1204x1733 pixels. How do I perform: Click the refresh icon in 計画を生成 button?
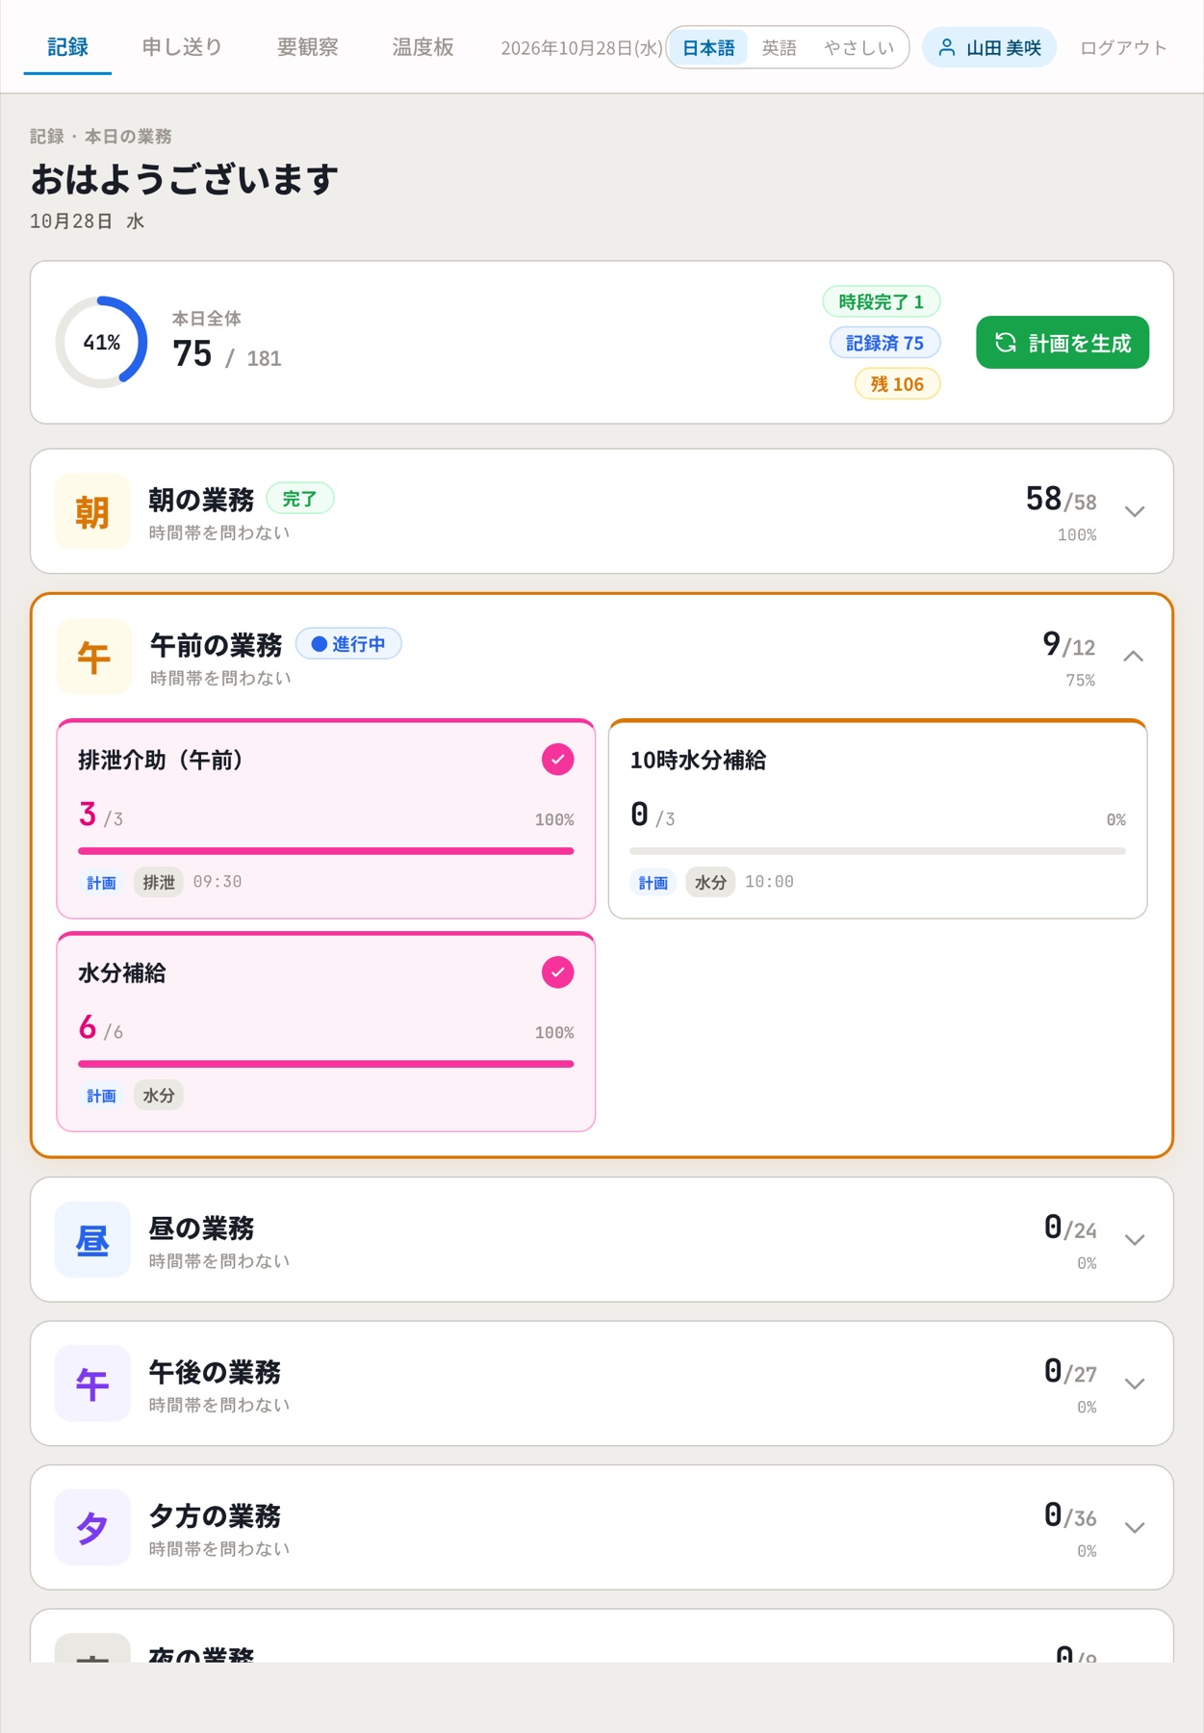pos(1006,343)
